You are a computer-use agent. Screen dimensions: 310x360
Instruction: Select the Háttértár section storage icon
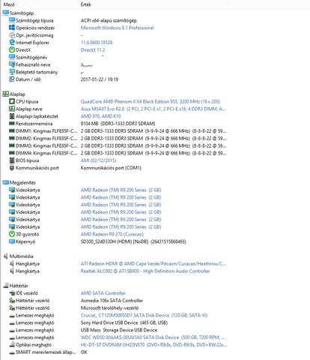click(6, 286)
